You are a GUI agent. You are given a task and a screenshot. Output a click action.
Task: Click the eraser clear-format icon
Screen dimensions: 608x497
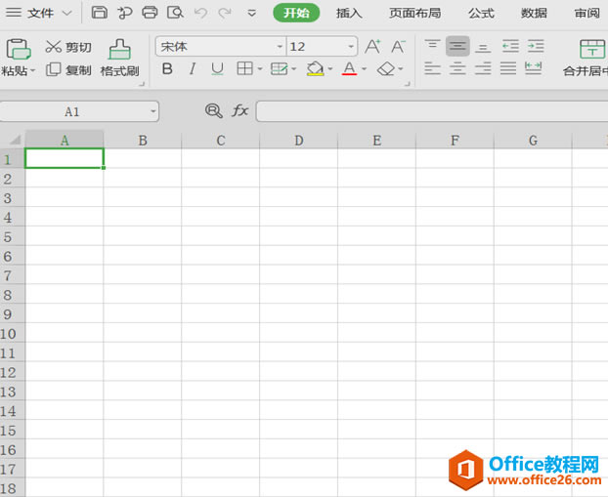pyautogui.click(x=386, y=69)
